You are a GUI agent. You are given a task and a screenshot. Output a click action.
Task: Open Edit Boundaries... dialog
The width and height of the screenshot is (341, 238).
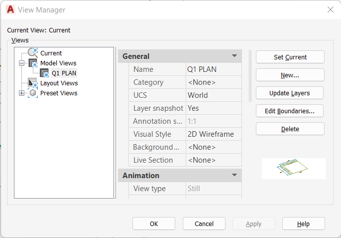(290, 111)
